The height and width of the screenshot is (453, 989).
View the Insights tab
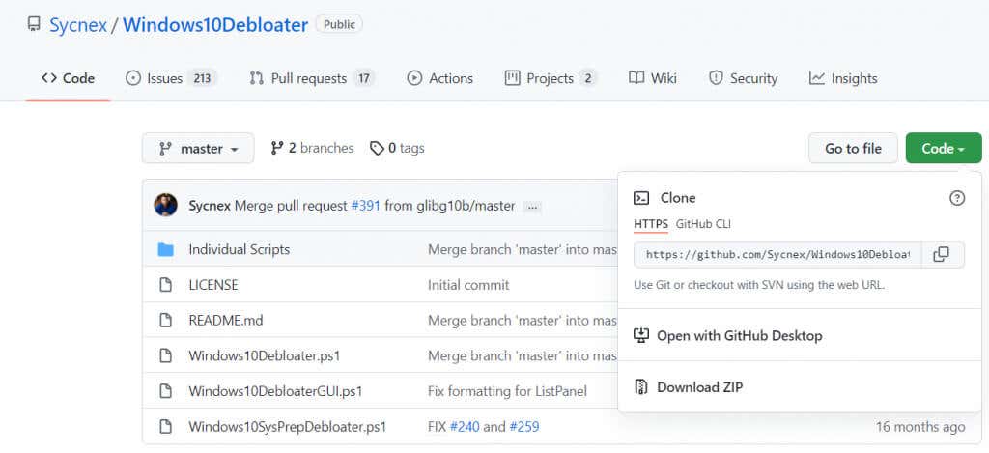tap(843, 78)
